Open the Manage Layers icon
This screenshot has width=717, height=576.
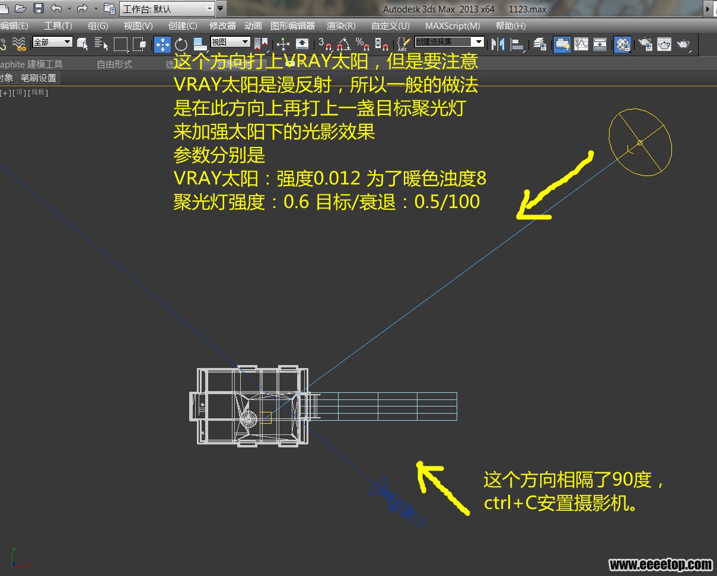tap(540, 44)
